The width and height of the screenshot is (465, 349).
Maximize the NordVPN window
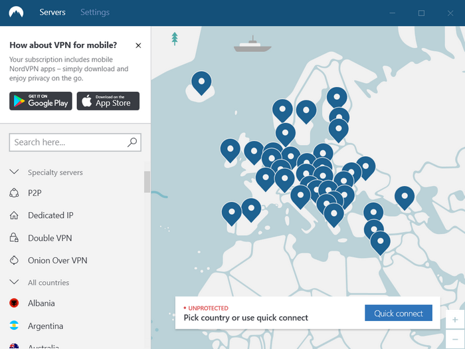[x=421, y=13]
